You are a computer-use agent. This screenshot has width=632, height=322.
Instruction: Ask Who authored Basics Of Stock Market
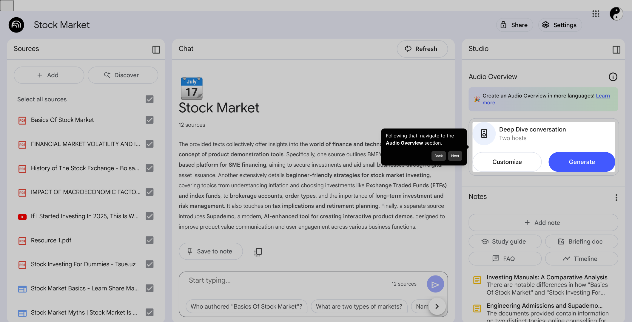(x=246, y=306)
